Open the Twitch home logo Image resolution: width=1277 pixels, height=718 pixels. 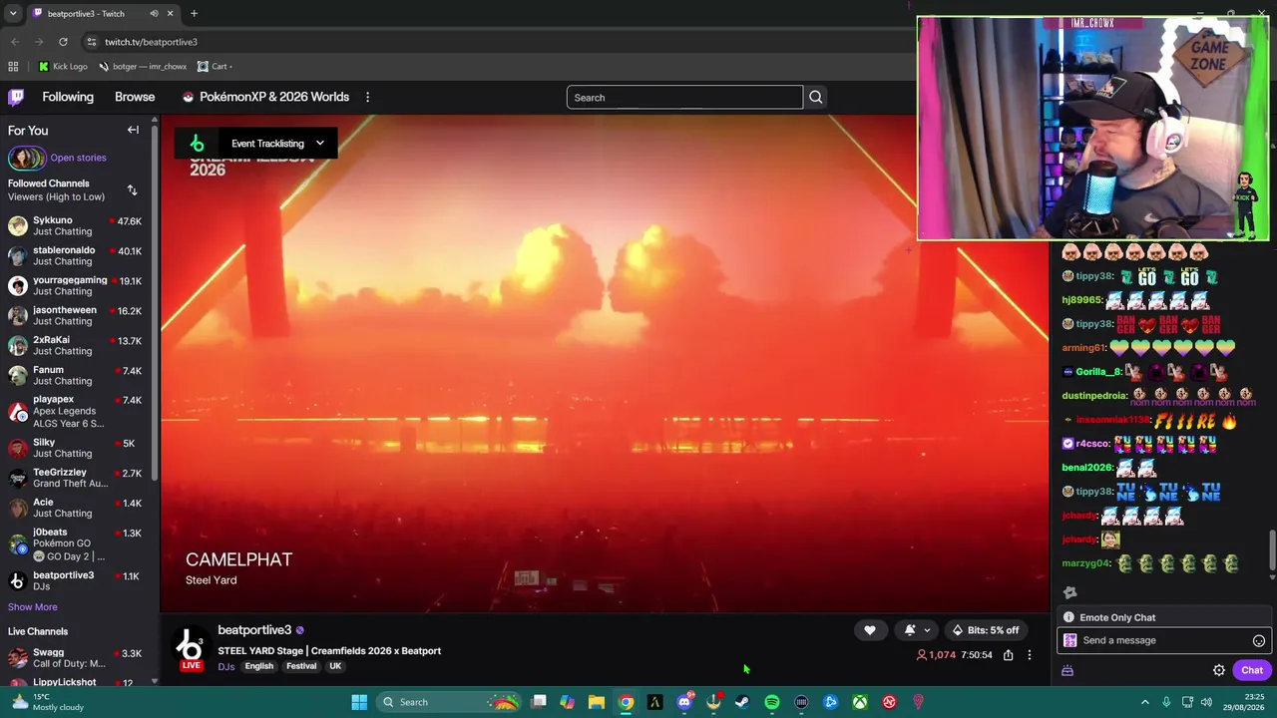click(16, 97)
